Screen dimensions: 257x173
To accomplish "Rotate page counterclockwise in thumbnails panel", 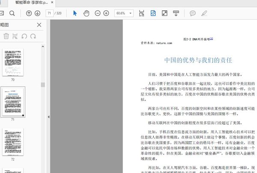I will [24, 36].
